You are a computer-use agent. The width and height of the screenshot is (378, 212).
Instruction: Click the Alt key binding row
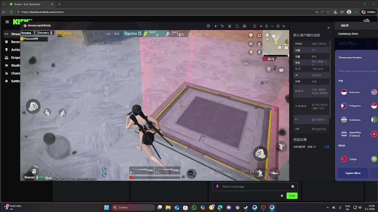click(311, 75)
